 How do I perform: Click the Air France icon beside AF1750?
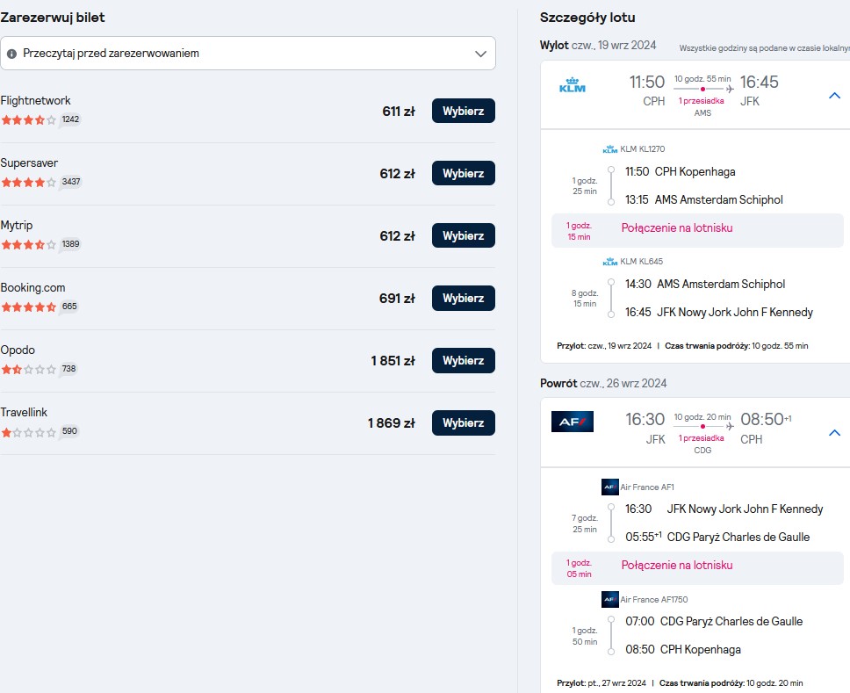610,599
